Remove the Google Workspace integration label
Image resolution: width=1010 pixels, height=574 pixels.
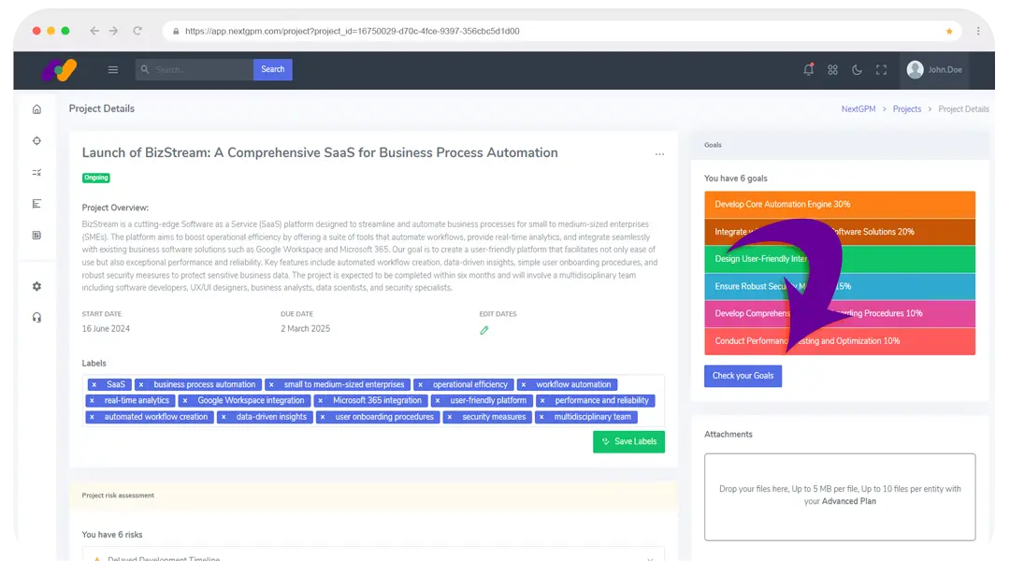(185, 401)
